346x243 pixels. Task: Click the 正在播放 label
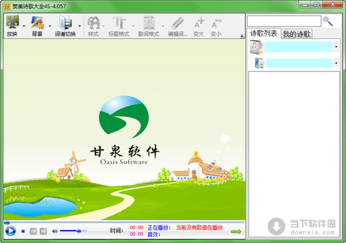click(159, 227)
